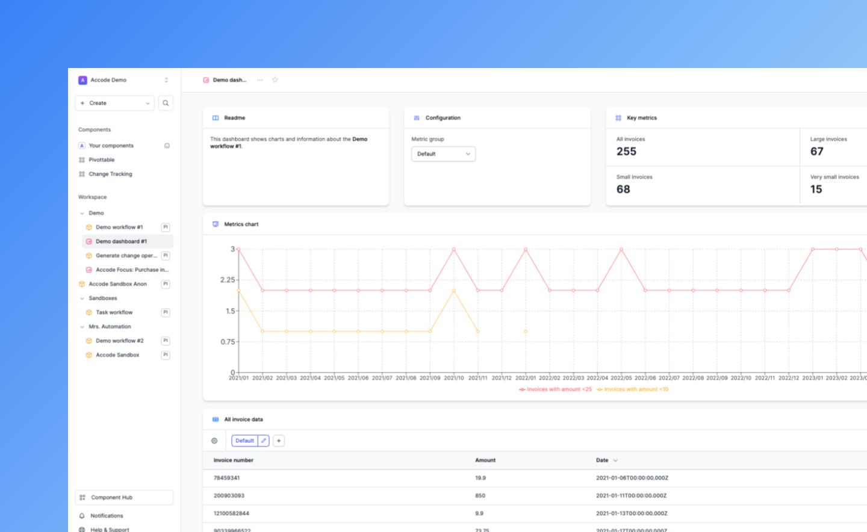
Task: Select Demo dashboard #1 in sidebar
Action: [128, 241]
